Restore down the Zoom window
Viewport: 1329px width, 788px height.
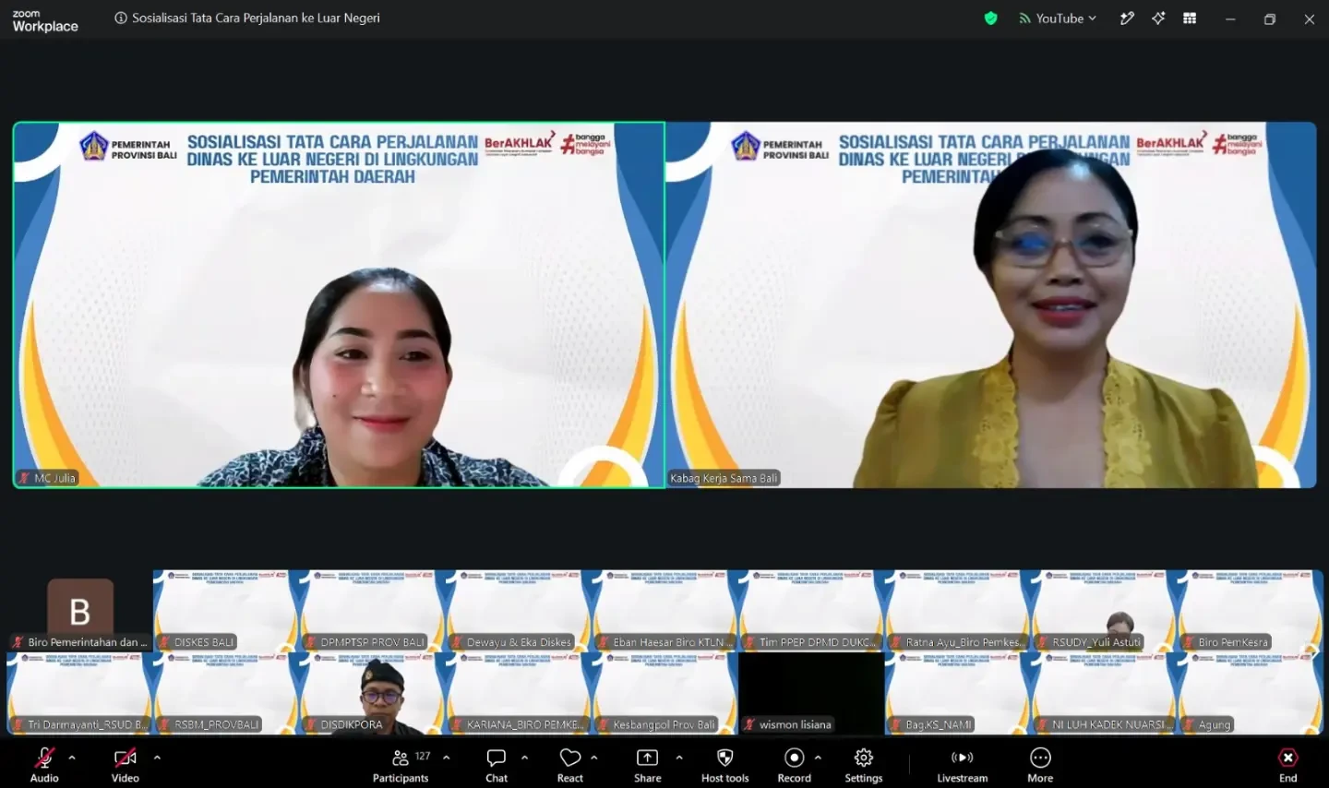(x=1270, y=18)
